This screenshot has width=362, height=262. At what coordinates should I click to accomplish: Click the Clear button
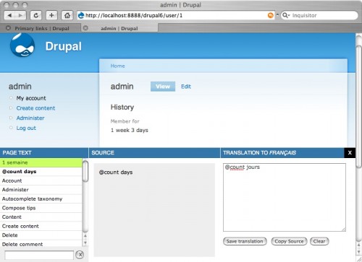coord(319,241)
